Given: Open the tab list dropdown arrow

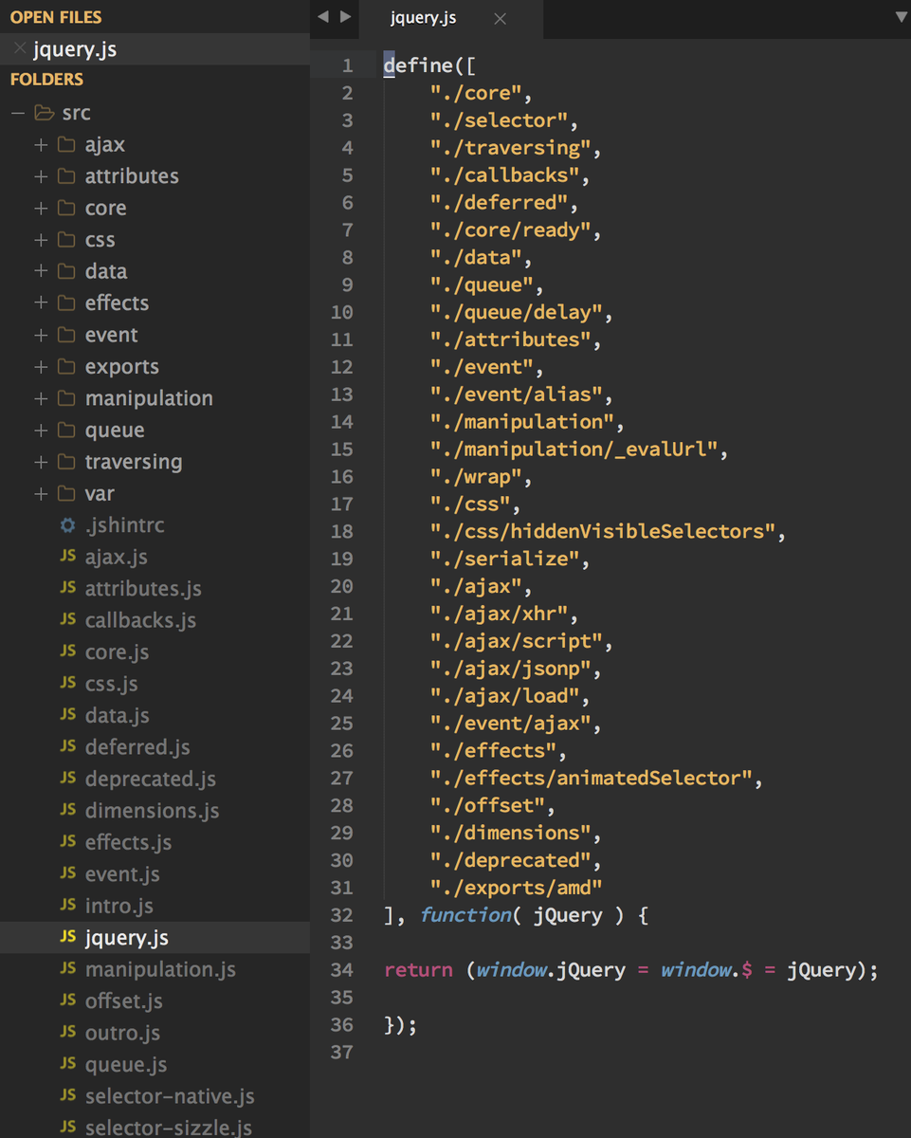Looking at the screenshot, I should (901, 17).
